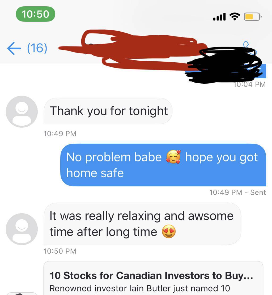Viewport: 272px width, 295px height.
Task: Tap the 10:04 PM timestamp
Action: coord(250,84)
